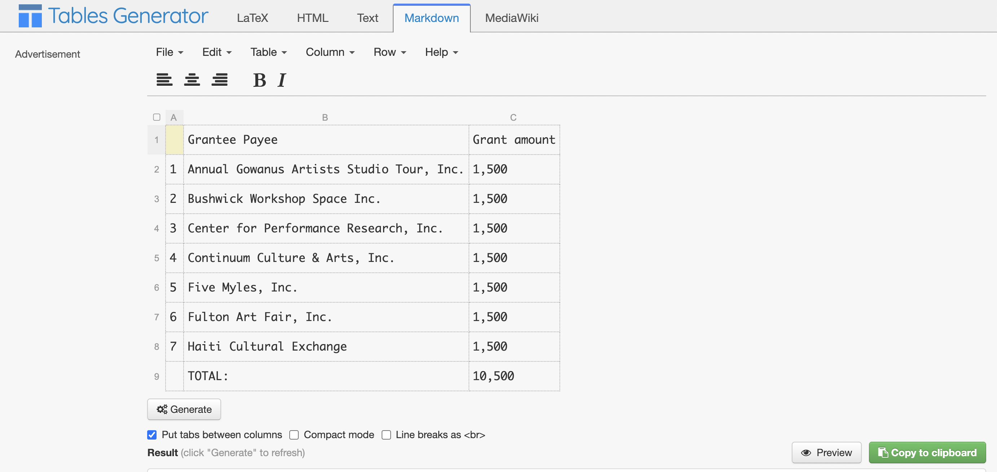Switch to the MediaWiki tab

[x=511, y=18]
